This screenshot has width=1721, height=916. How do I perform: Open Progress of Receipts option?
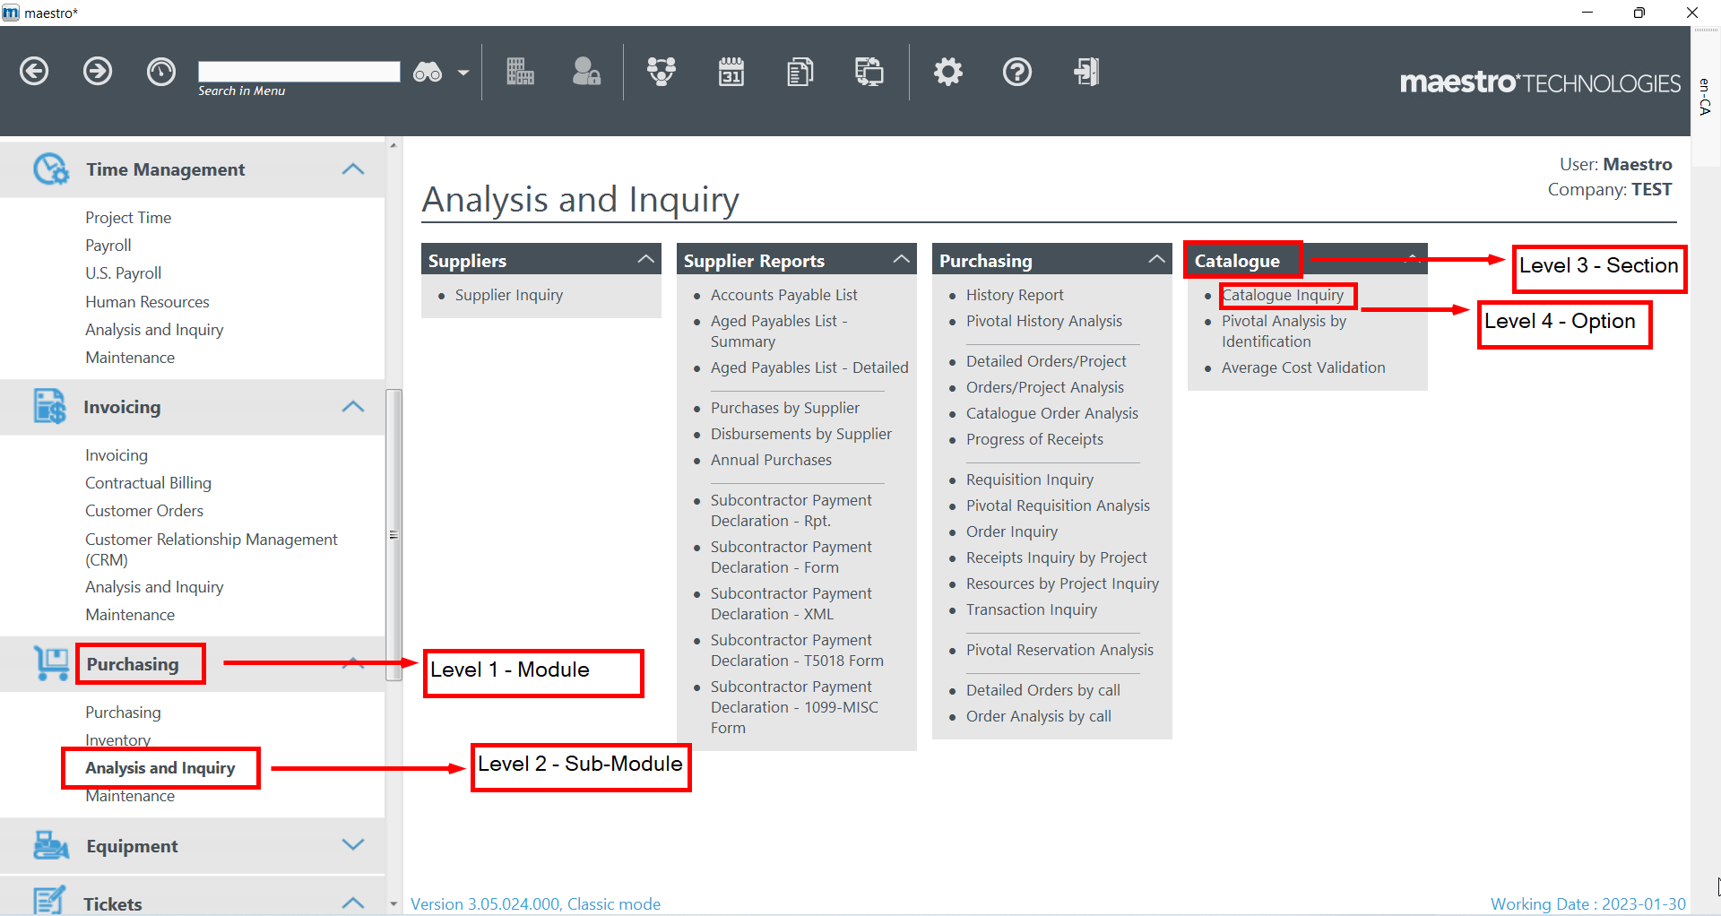1034,439
